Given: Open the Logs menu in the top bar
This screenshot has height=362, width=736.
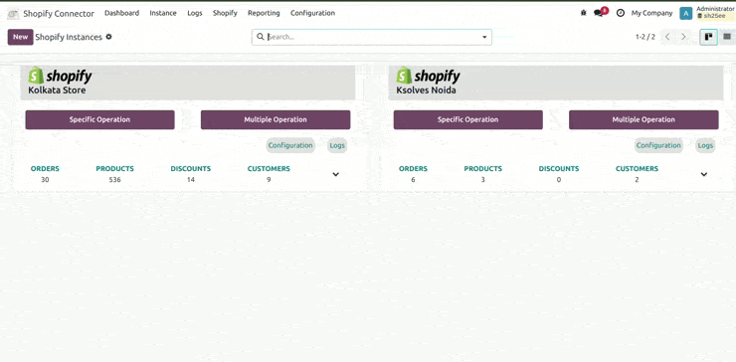Looking at the screenshot, I should (x=195, y=13).
